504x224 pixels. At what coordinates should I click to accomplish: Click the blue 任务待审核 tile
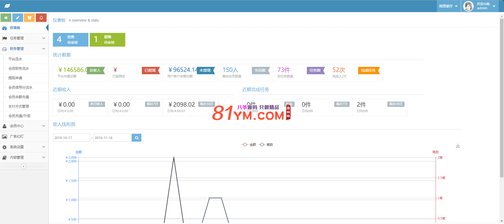pos(71,40)
